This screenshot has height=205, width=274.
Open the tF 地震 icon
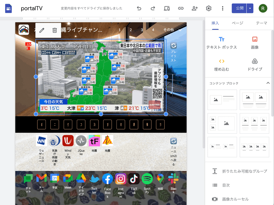coord(95,141)
